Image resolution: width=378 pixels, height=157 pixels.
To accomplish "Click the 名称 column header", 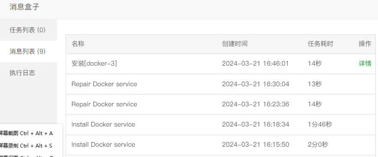I will tap(78, 44).
